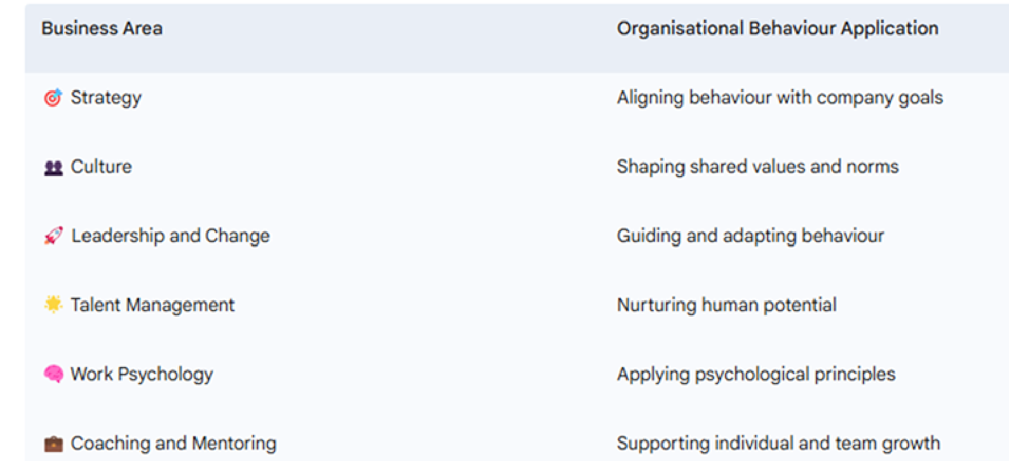Click the Work Psychology label
Viewport: 1009px width, 461px height.
tap(142, 374)
